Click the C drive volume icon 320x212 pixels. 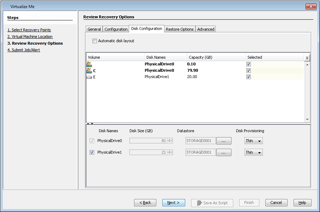[x=89, y=70]
